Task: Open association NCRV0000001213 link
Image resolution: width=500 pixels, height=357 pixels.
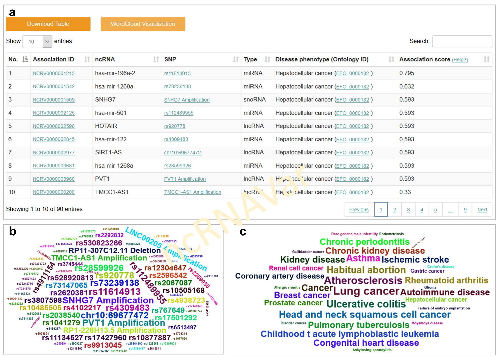Action: click(x=54, y=73)
